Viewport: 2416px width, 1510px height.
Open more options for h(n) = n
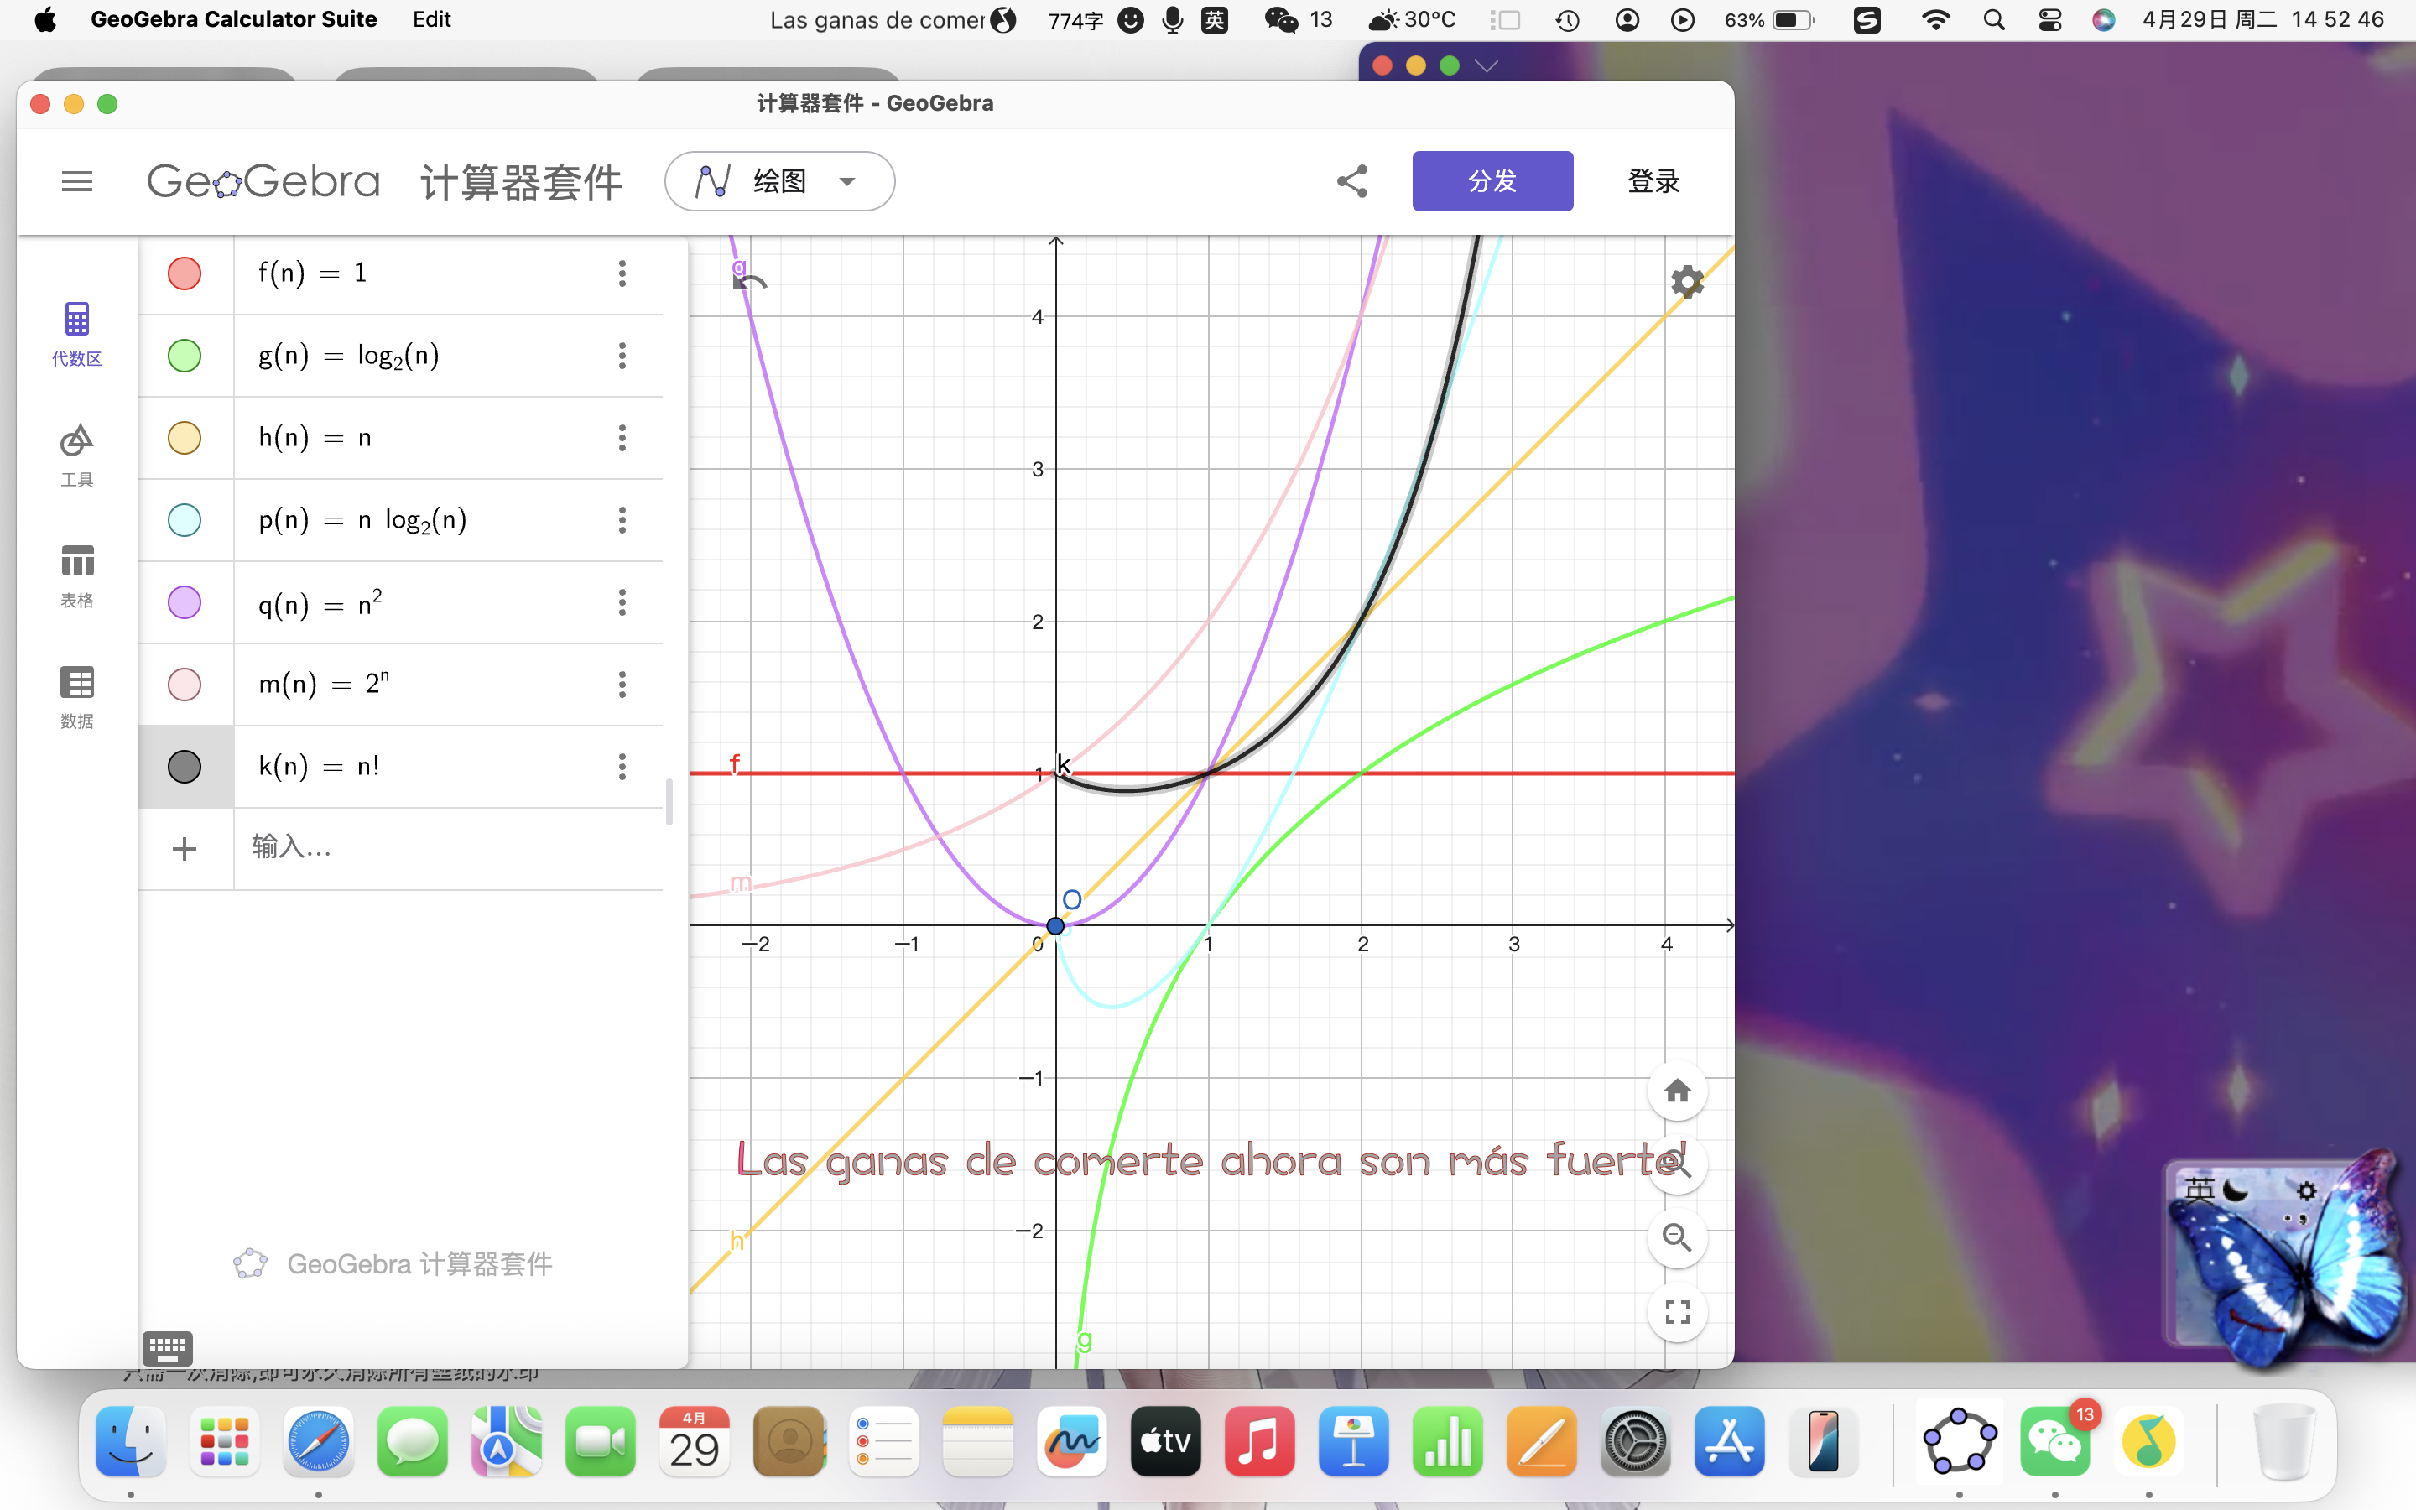622,437
